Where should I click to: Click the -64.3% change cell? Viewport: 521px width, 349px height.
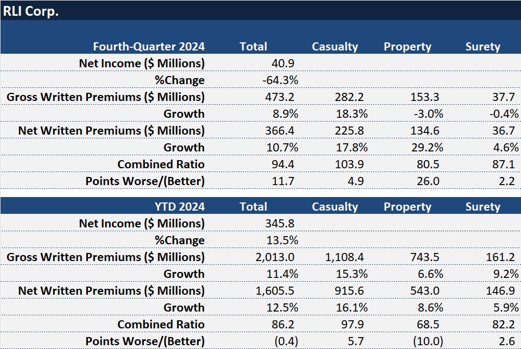click(280, 80)
